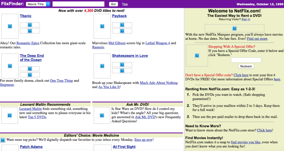Image resolution: width=284 pixels, height=151 pixels.
Task: Click second broken button image under Shakespeare in Love
Action: pos(122,71)
